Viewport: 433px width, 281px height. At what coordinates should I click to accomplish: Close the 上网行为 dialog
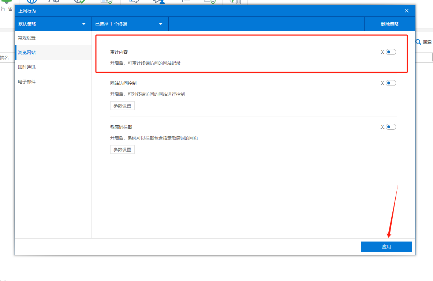tap(407, 11)
